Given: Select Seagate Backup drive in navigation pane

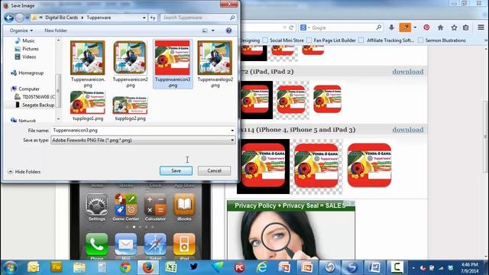Looking at the screenshot, I should point(34,105).
